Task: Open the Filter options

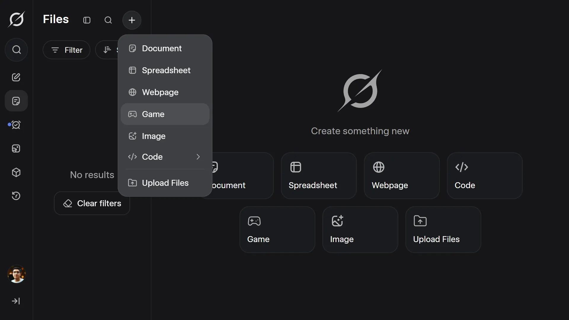Action: (x=66, y=50)
